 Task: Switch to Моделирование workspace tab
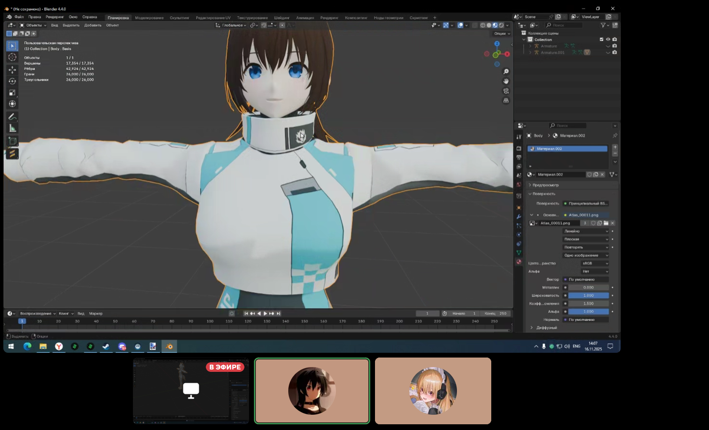pyautogui.click(x=149, y=18)
